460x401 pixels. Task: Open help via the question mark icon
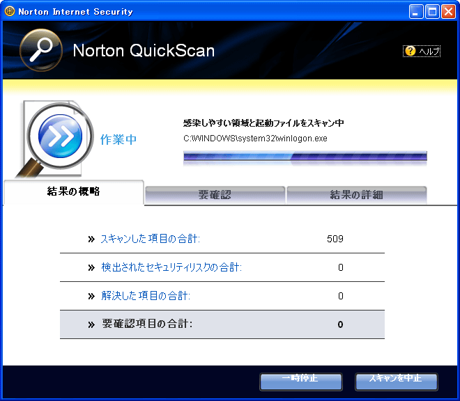tap(410, 51)
